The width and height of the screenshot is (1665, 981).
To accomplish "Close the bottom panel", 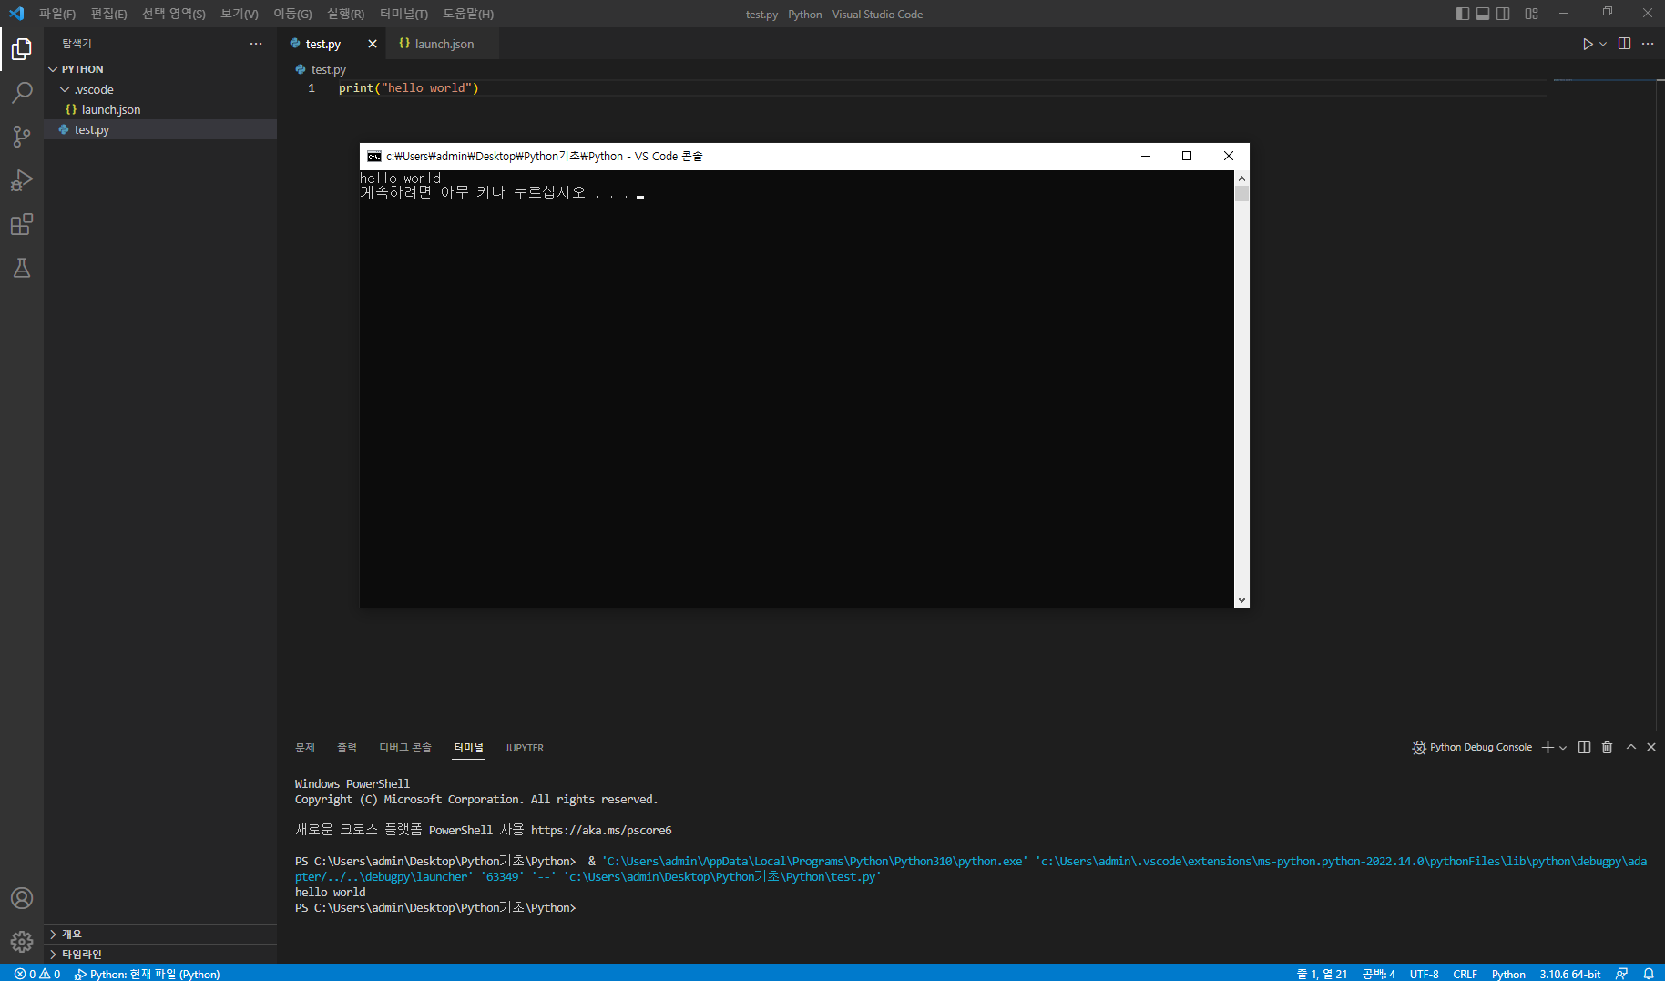I will [1651, 747].
